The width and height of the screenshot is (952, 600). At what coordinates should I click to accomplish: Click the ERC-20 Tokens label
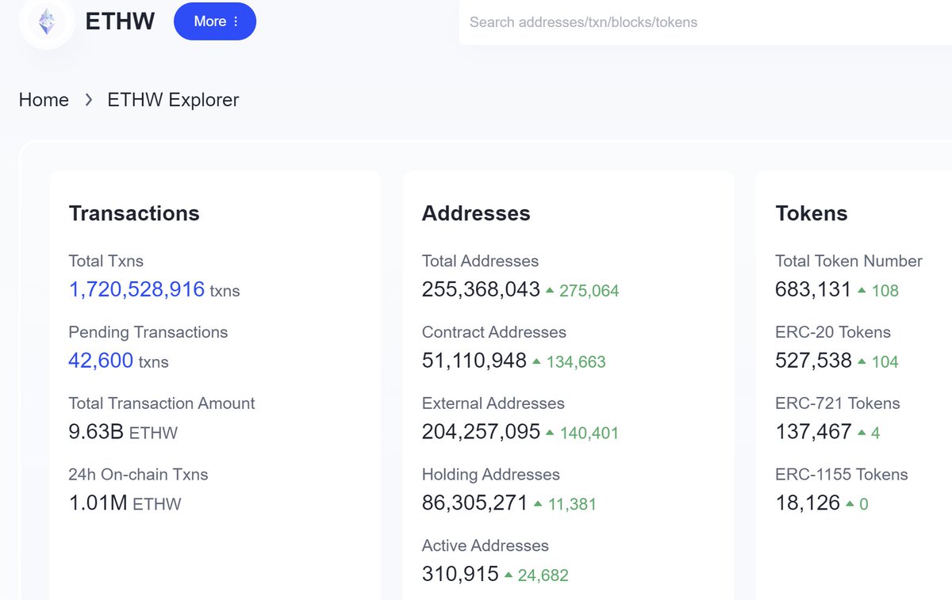[833, 332]
